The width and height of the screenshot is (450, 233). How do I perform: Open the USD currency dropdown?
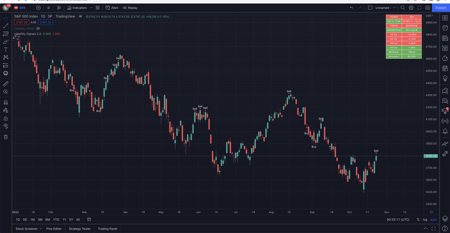tap(429, 16)
